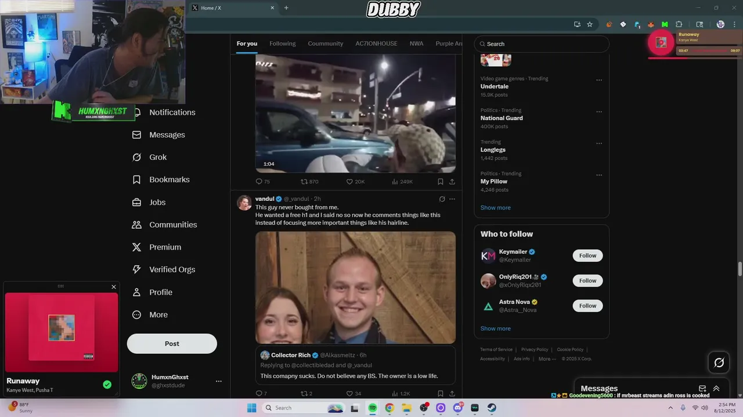Follow the Keymailer account

(x=587, y=255)
